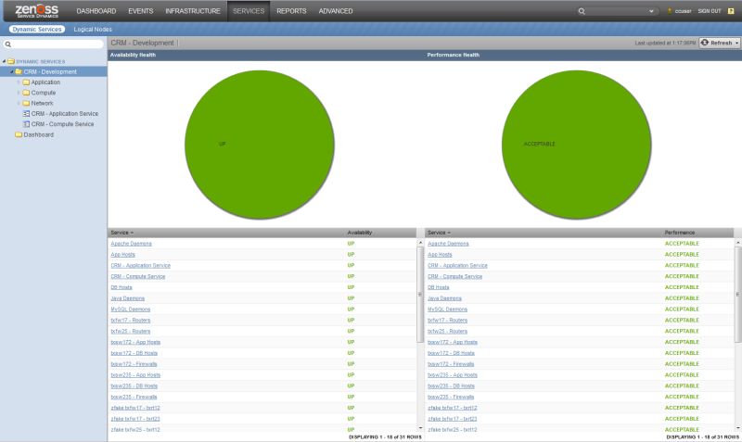Select the Network folder in the tree

pyautogui.click(x=42, y=103)
